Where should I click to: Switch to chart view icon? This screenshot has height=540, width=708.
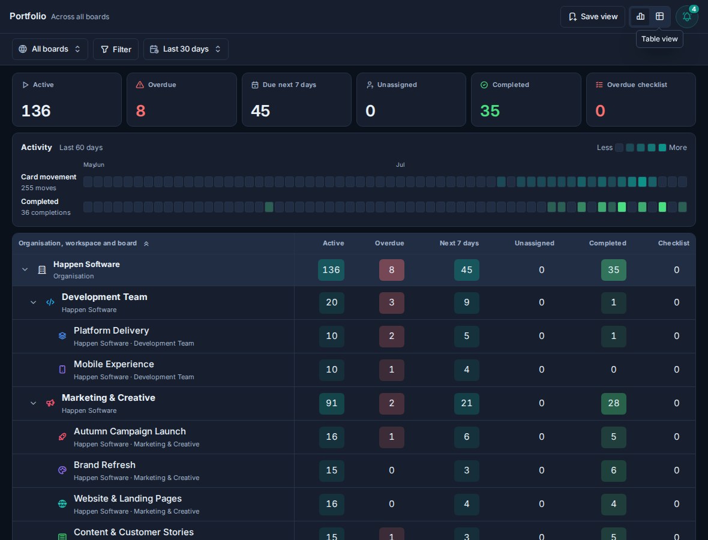[640, 17]
